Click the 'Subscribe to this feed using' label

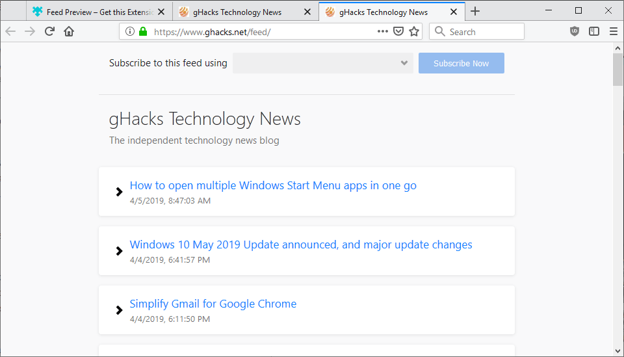point(168,63)
